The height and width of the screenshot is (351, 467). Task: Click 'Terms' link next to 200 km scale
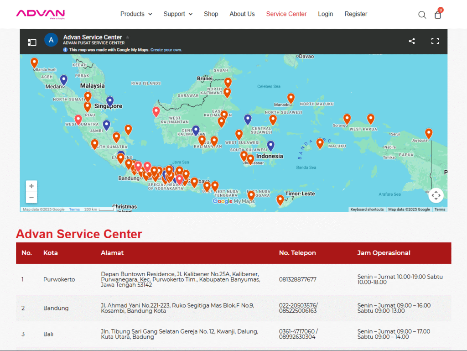tap(74, 210)
